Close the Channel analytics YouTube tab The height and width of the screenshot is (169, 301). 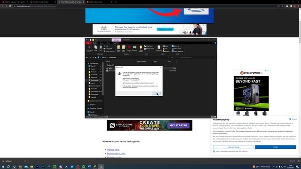point(27,2)
